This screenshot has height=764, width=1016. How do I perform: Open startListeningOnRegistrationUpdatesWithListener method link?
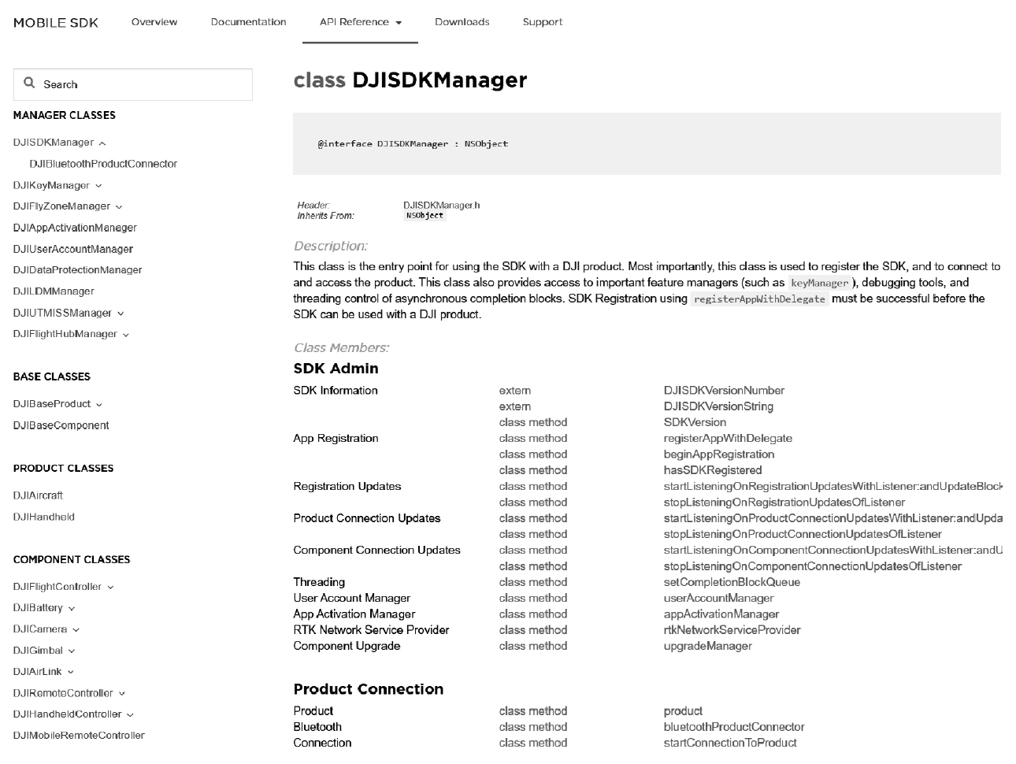click(832, 486)
